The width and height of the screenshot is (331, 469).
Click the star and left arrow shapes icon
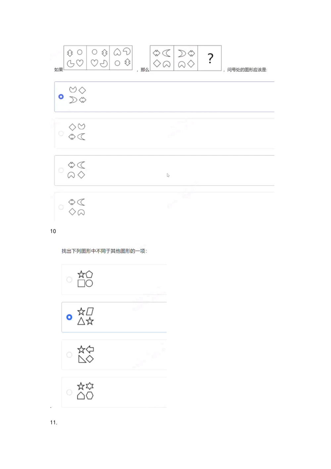[x=86, y=354]
